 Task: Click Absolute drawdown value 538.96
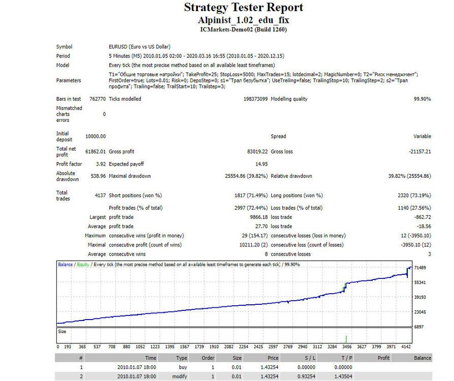coord(98,176)
